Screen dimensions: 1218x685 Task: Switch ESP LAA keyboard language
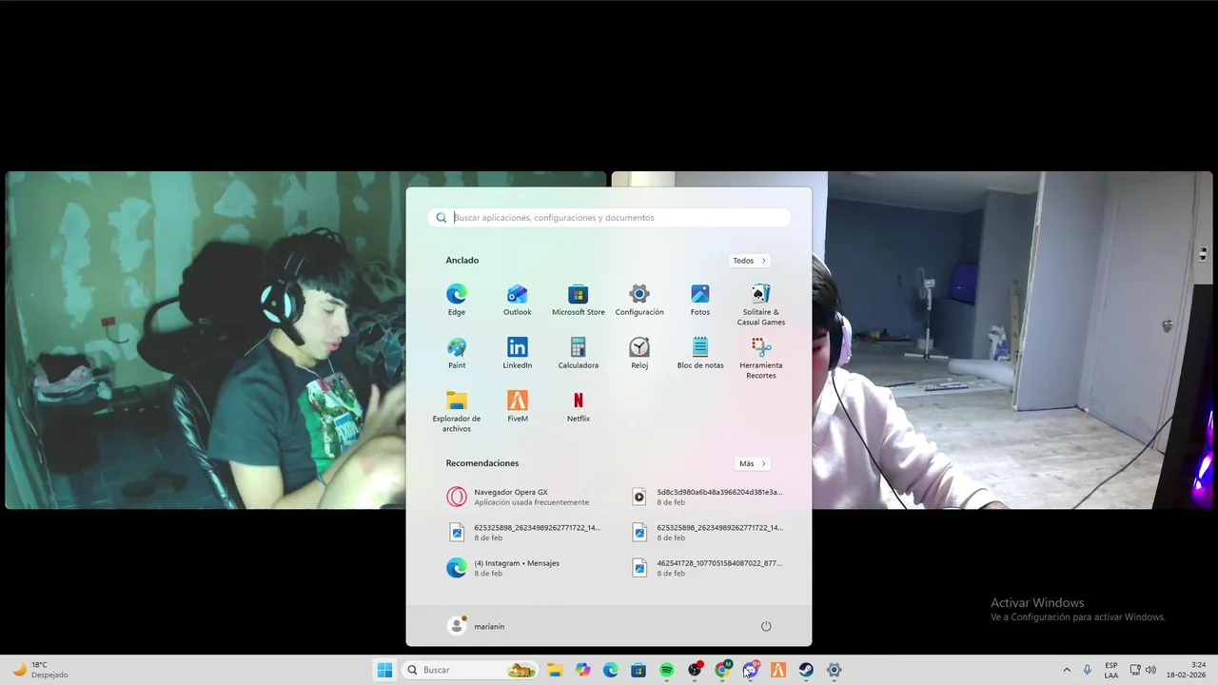coord(1111,670)
